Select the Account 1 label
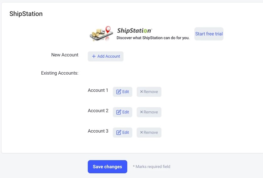The image size is (263, 178). pyautogui.click(x=98, y=90)
